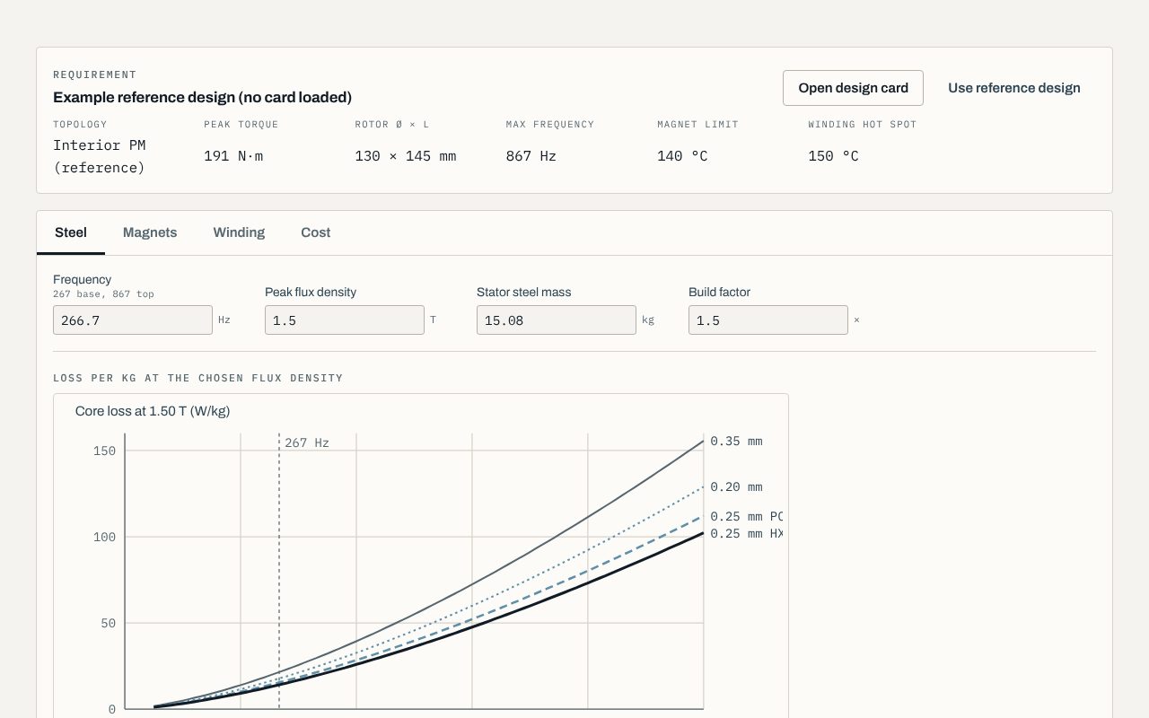Image resolution: width=1149 pixels, height=718 pixels.
Task: Switch to the Steel tab
Action: tap(71, 232)
